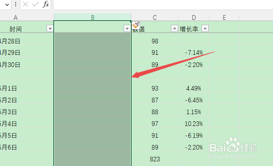Click the format painter insert options icon
Image resolution: width=273 pixels, height=166 pixels.
click(x=136, y=25)
